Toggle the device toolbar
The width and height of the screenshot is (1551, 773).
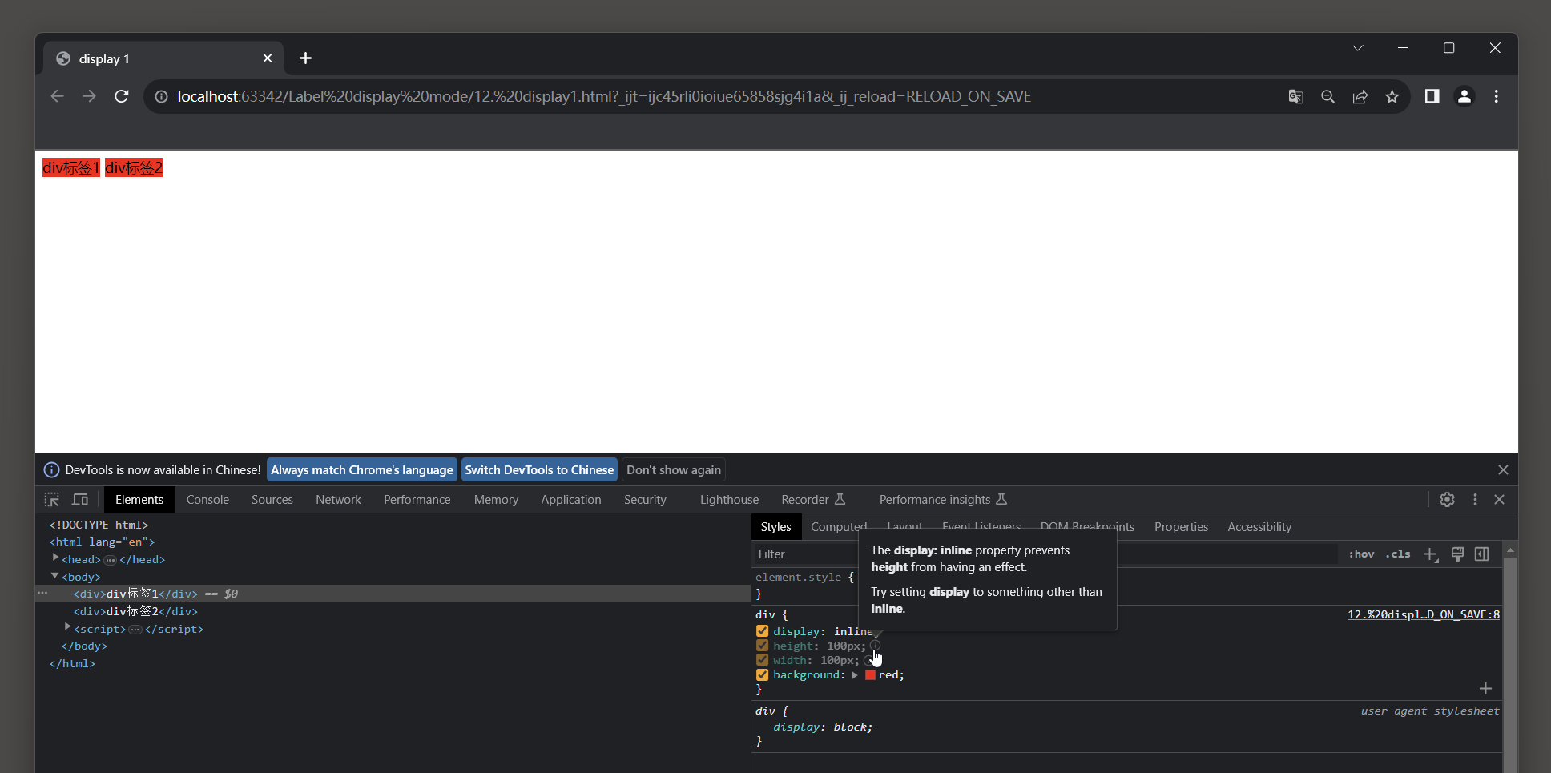click(x=80, y=500)
